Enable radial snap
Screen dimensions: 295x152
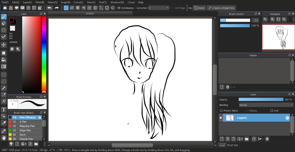(89, 8)
